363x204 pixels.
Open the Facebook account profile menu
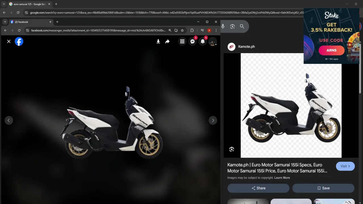coord(213,42)
